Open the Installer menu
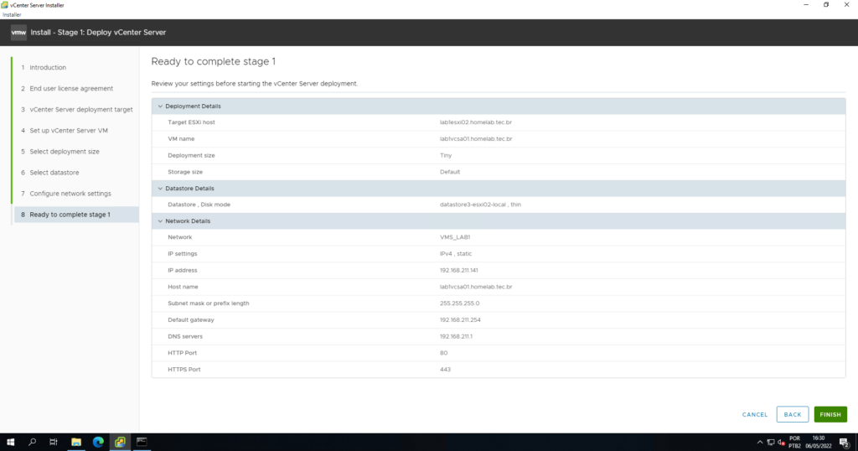 click(x=12, y=15)
